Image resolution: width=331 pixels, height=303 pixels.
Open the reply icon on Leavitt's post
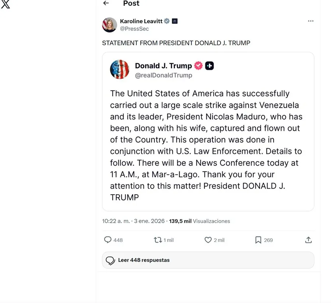[x=108, y=240]
